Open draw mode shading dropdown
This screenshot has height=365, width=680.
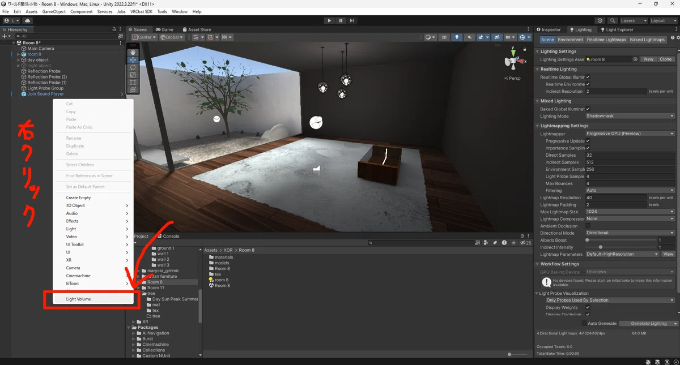tap(430, 37)
